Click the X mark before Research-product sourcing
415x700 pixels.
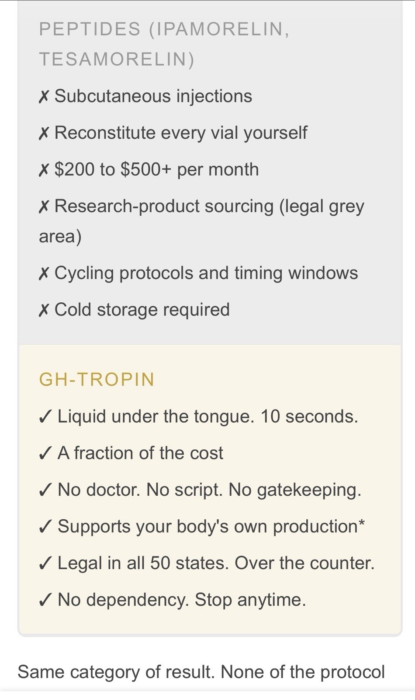(x=44, y=207)
